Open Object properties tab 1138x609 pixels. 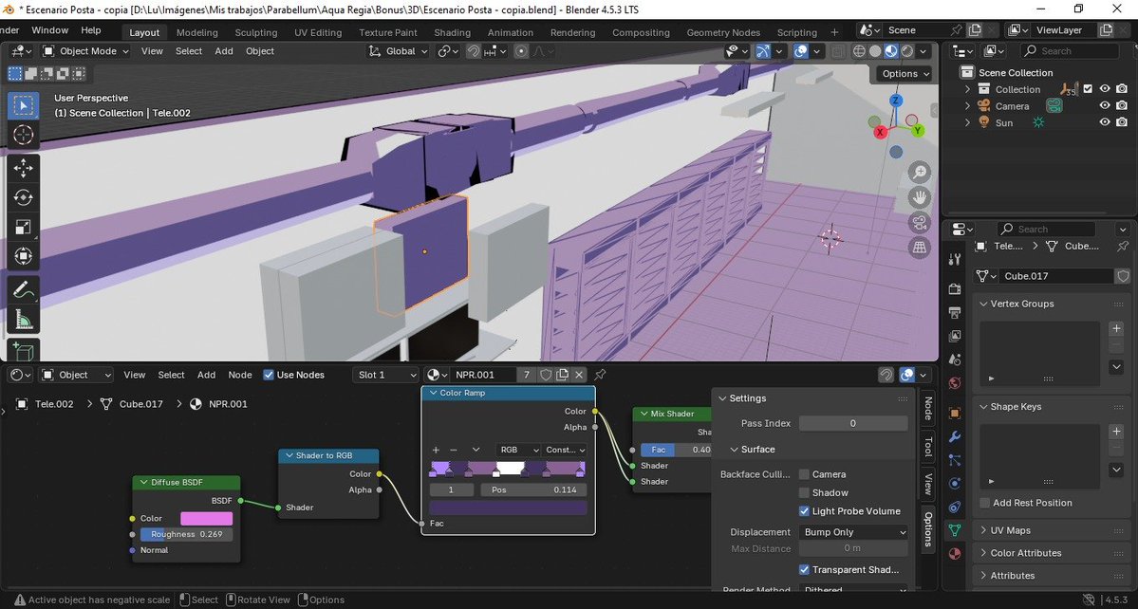(x=955, y=414)
